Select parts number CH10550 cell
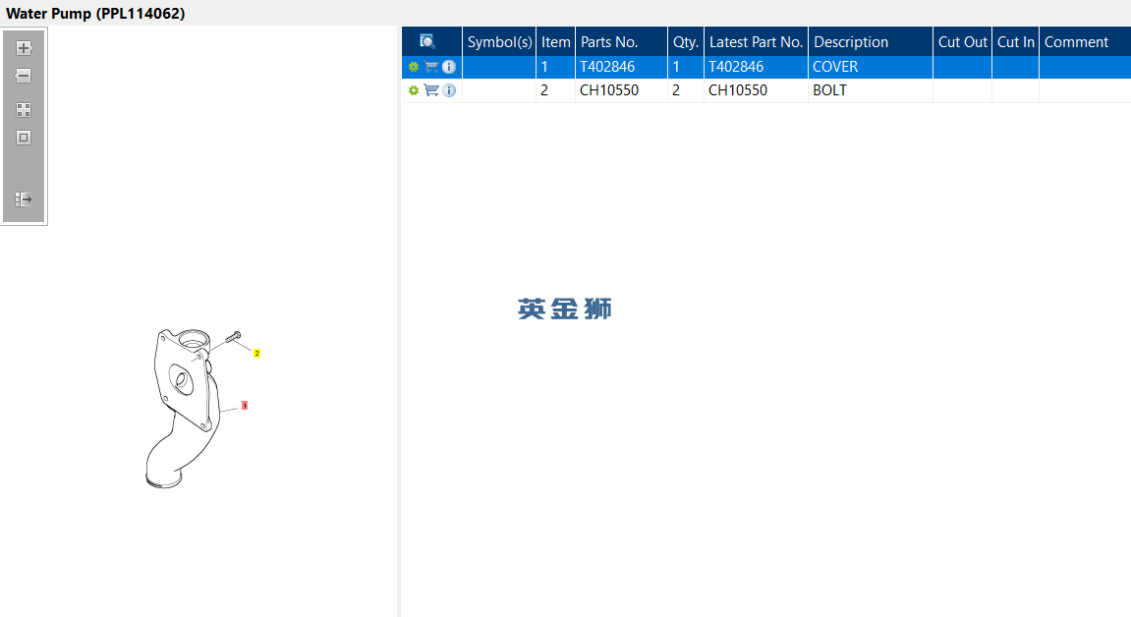This screenshot has width=1131, height=617. [621, 90]
